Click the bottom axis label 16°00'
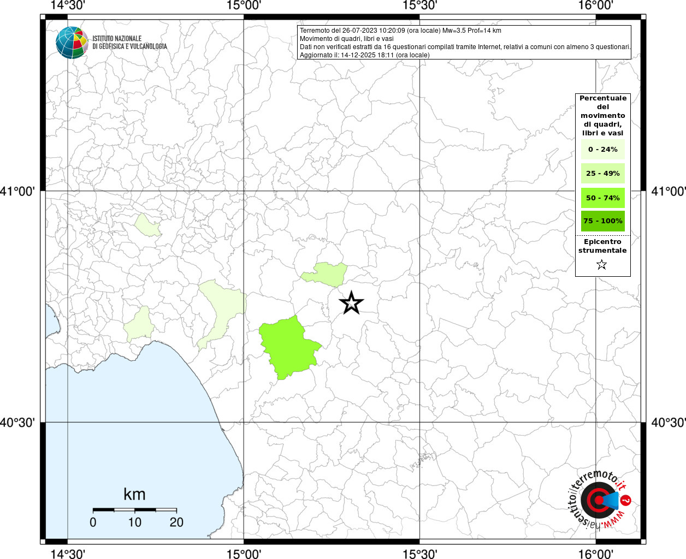Image resolution: width=686 pixels, height=559 pixels. coord(596,554)
